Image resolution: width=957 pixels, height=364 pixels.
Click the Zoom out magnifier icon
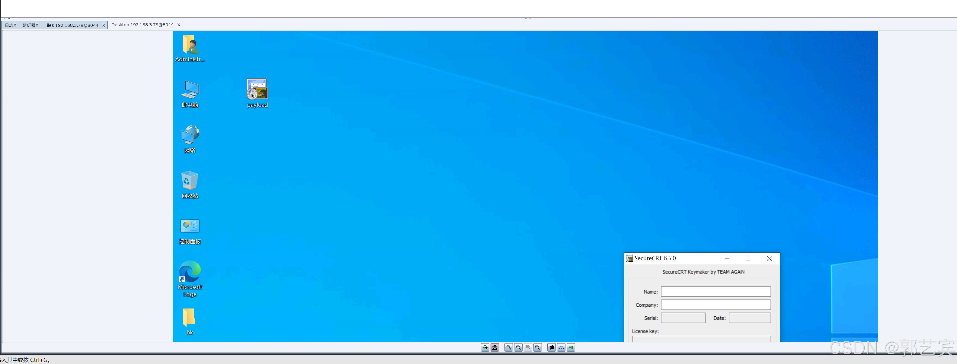click(x=509, y=347)
